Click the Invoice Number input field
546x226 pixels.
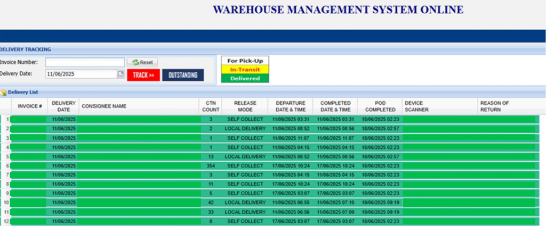[85, 62]
